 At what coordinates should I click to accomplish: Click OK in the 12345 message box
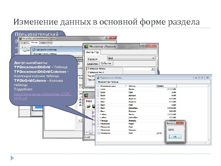tap(175, 136)
